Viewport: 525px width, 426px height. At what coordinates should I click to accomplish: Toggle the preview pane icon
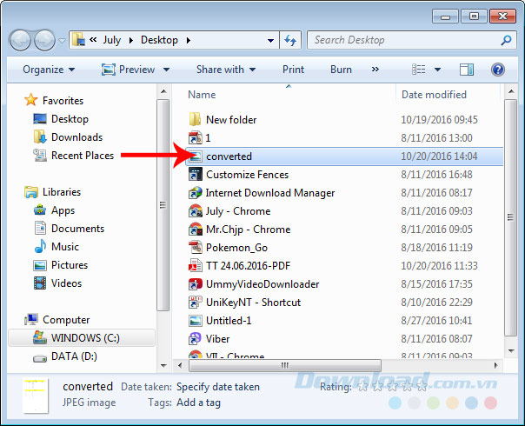coord(466,70)
